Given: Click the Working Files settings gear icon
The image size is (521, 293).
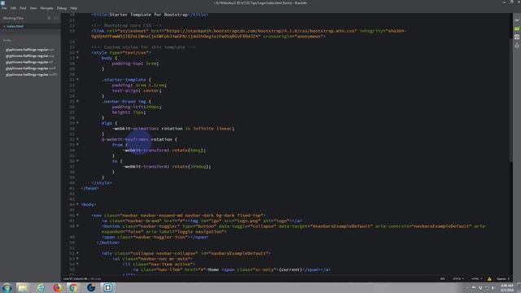Looking at the screenshot, I should tap(49, 18).
